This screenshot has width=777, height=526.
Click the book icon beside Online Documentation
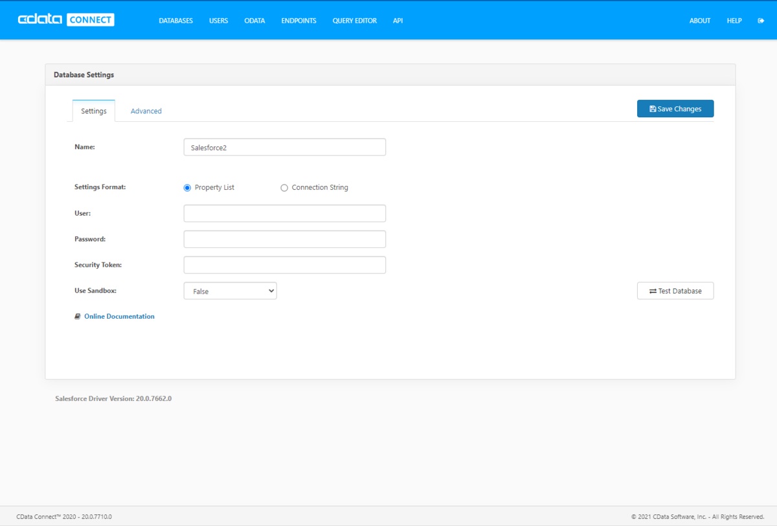pos(78,317)
